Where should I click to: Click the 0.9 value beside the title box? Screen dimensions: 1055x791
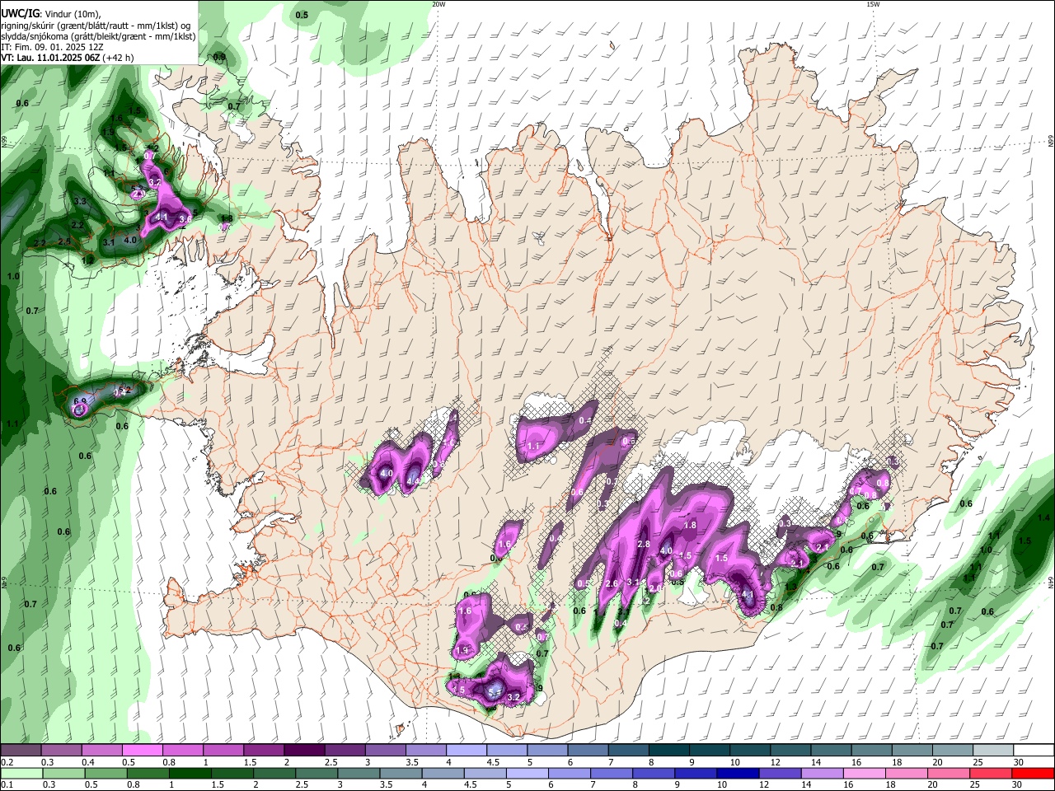[x=219, y=57]
